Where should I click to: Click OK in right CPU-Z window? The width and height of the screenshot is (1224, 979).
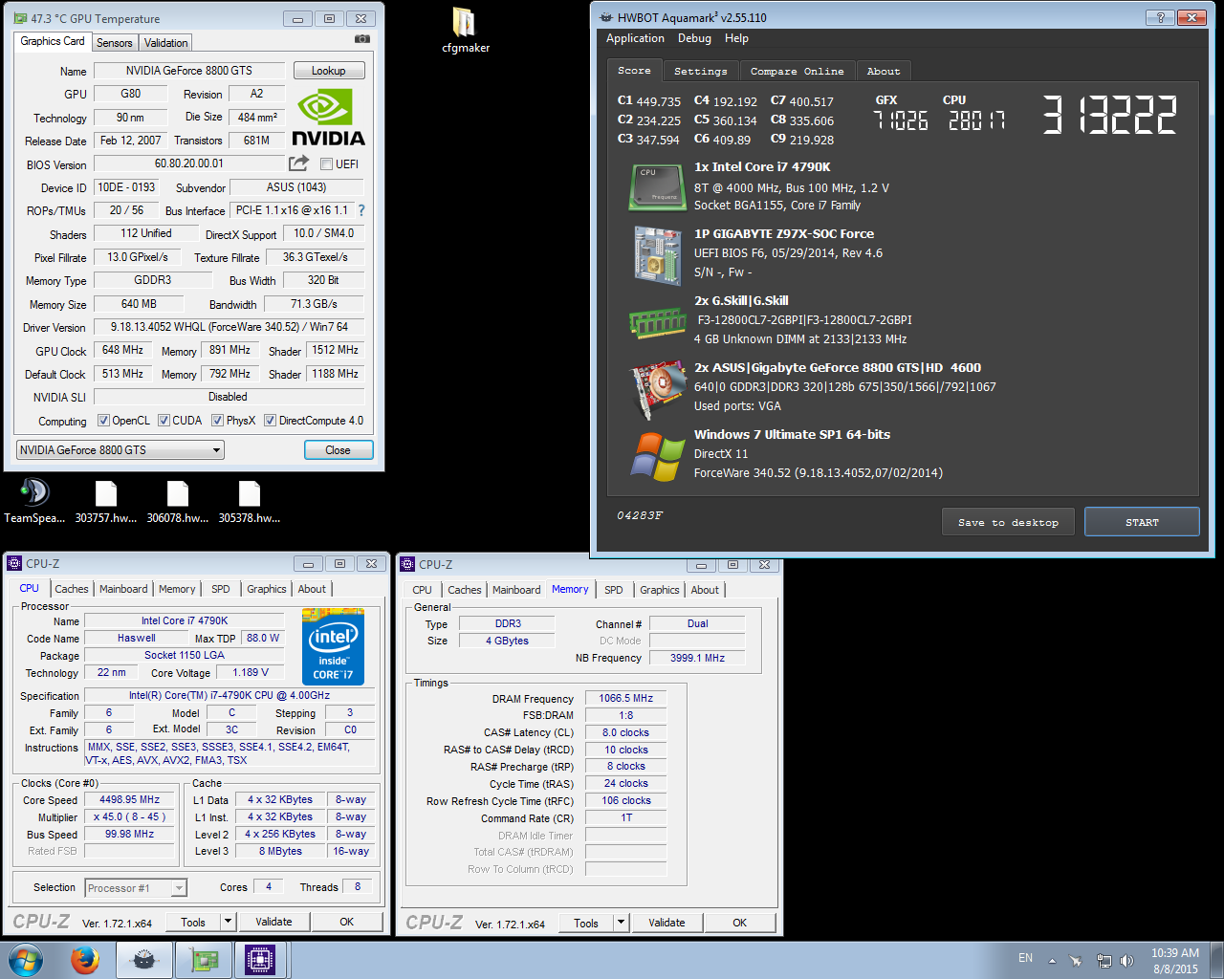(739, 923)
